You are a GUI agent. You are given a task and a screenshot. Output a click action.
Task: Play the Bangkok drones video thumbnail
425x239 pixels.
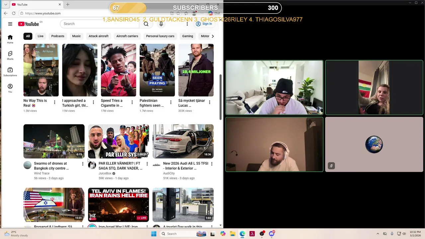(54, 141)
